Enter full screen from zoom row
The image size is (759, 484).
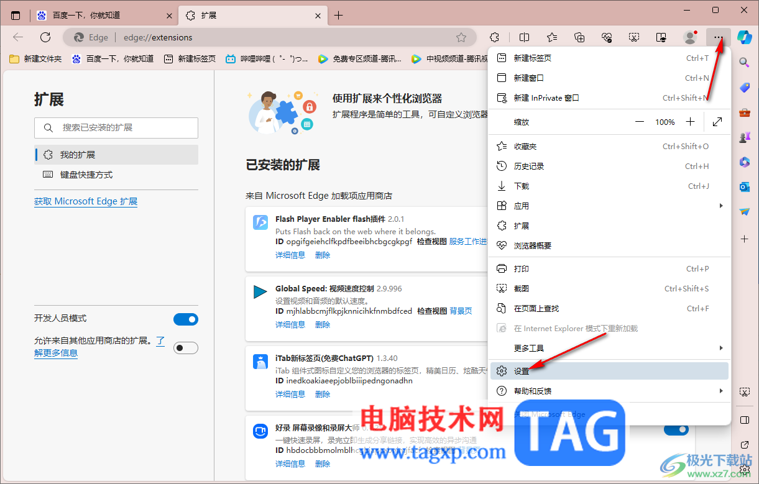[717, 122]
